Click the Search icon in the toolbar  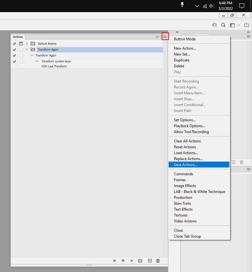pyautogui.click(x=223, y=25)
